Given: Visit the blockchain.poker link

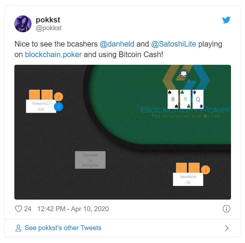Looking at the screenshot, I should pyautogui.click(x=53, y=55).
